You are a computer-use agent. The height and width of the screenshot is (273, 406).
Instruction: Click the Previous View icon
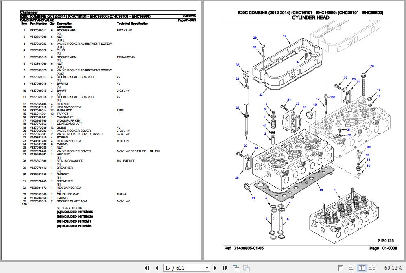pyautogui.click(x=236, y=268)
